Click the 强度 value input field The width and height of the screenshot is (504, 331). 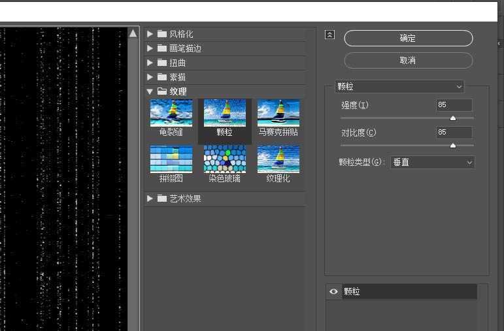tap(454, 105)
